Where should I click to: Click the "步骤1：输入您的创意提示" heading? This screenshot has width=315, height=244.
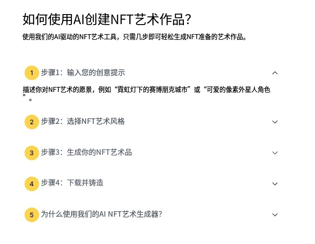[x=83, y=72]
